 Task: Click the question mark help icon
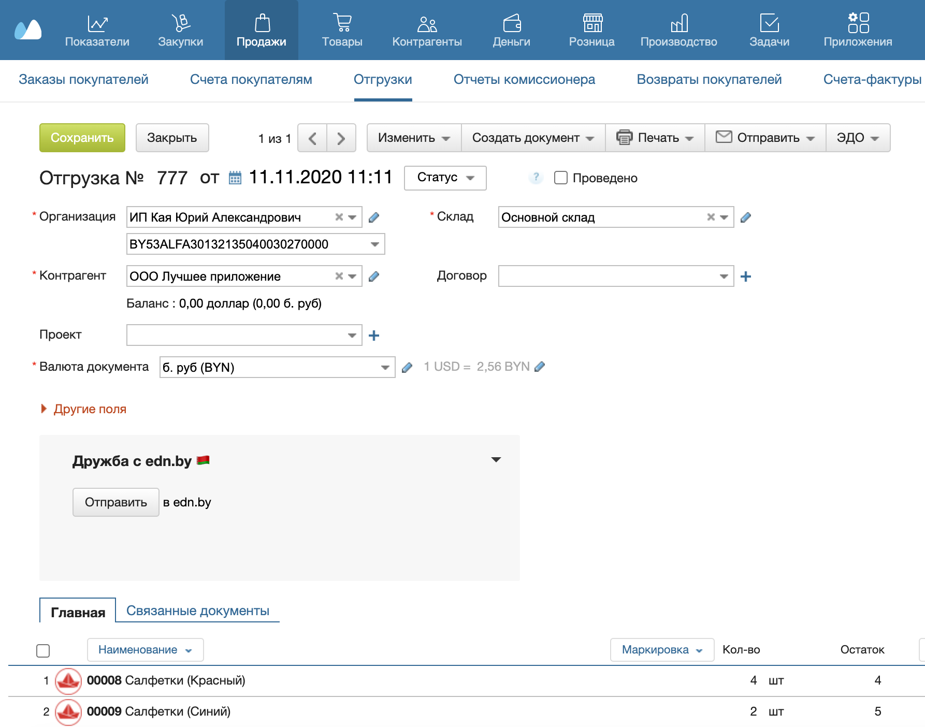536,178
